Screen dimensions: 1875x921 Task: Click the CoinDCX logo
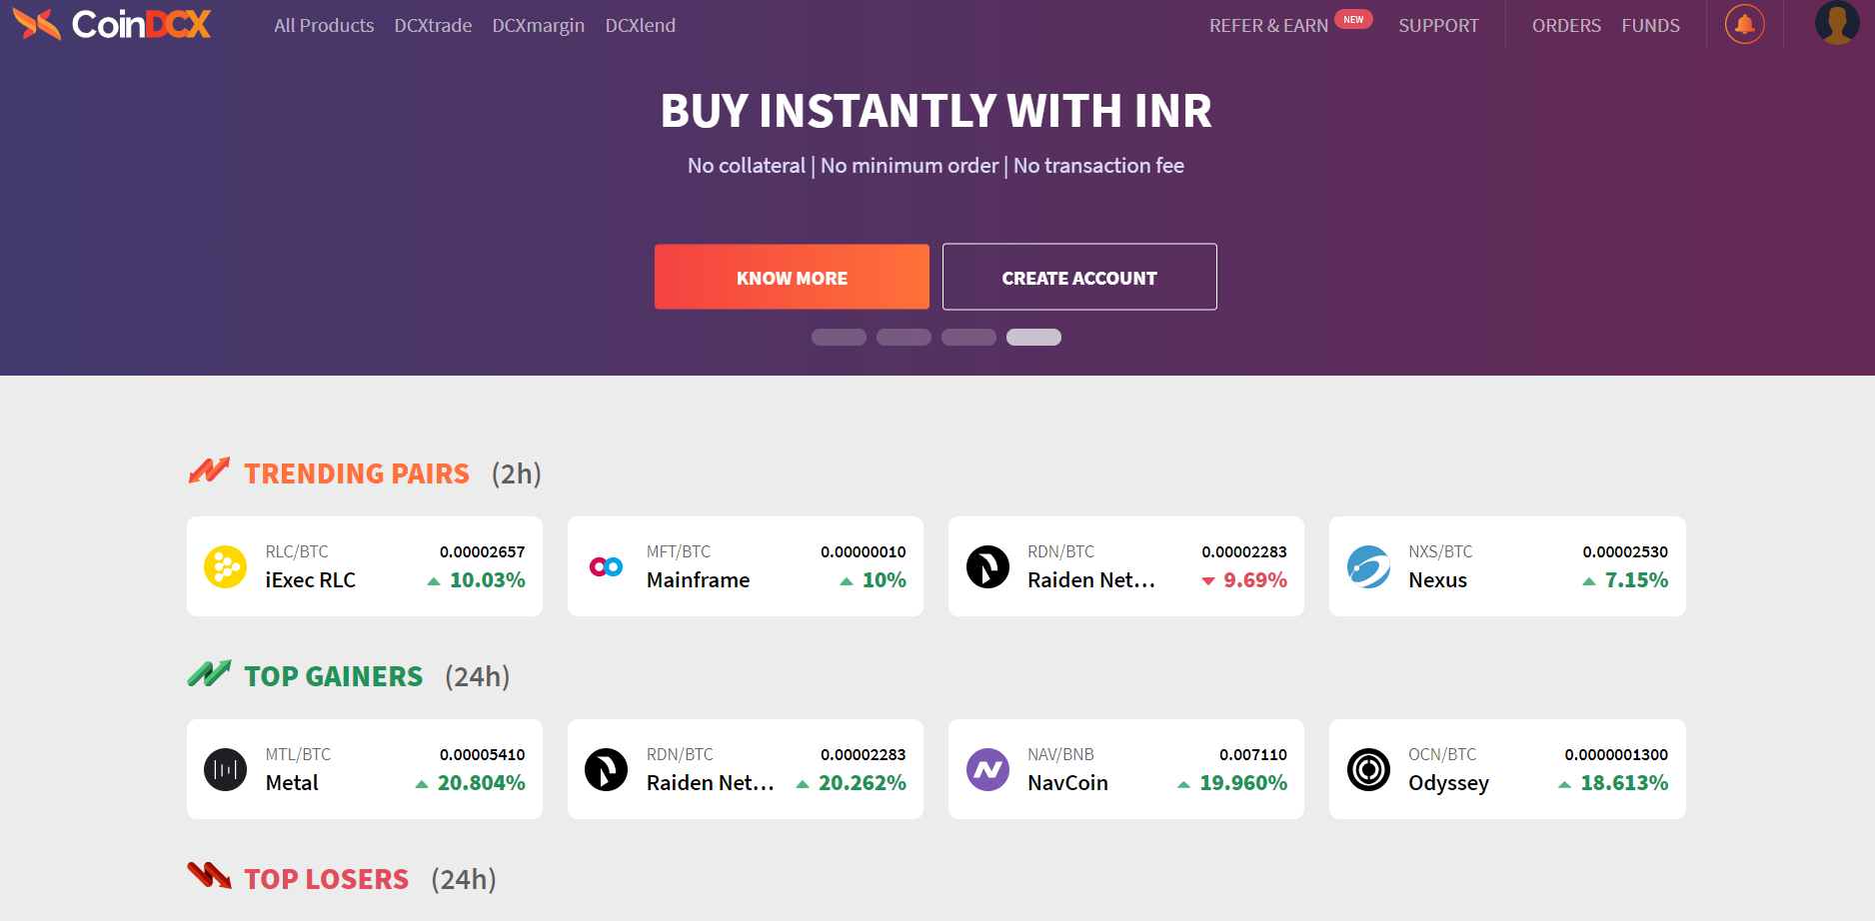(112, 25)
